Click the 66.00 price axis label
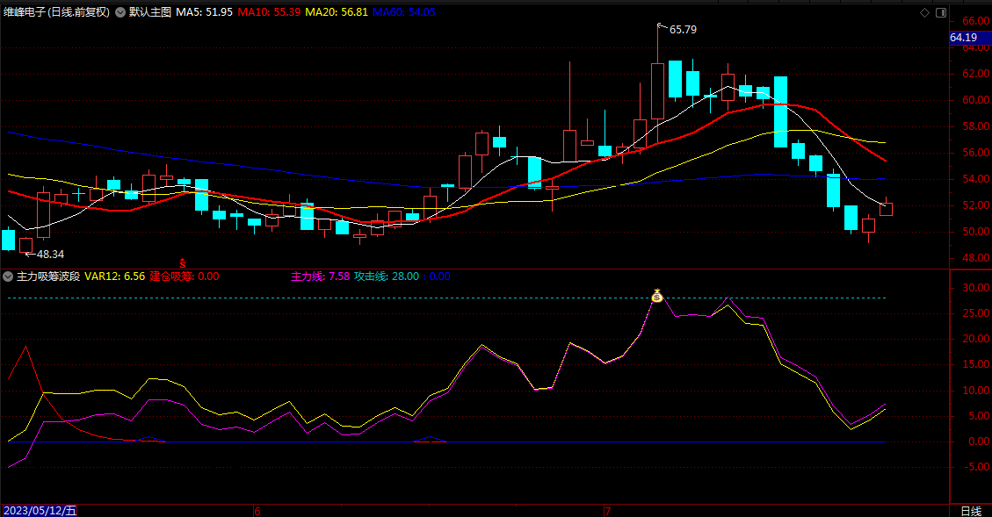The width and height of the screenshot is (992, 517). pos(975,21)
